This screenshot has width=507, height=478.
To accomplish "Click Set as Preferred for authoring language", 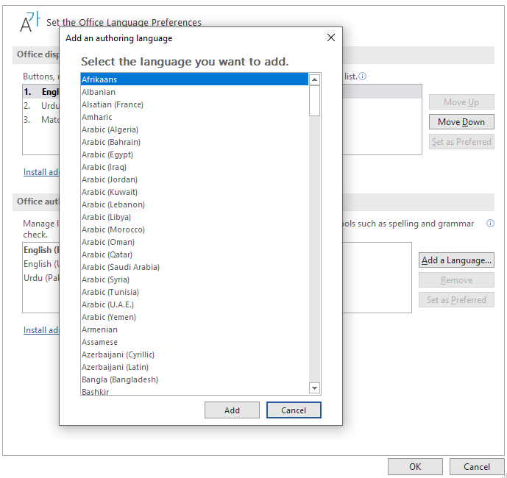I will pyautogui.click(x=456, y=300).
